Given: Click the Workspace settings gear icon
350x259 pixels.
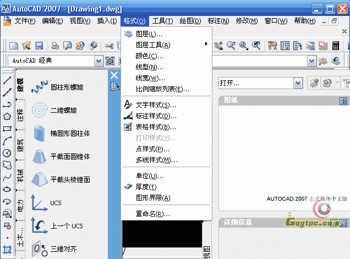Looking at the screenshot, I should tap(110, 61).
